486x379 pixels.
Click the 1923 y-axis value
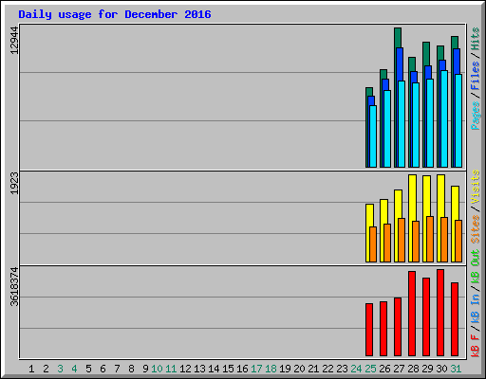tap(14, 183)
